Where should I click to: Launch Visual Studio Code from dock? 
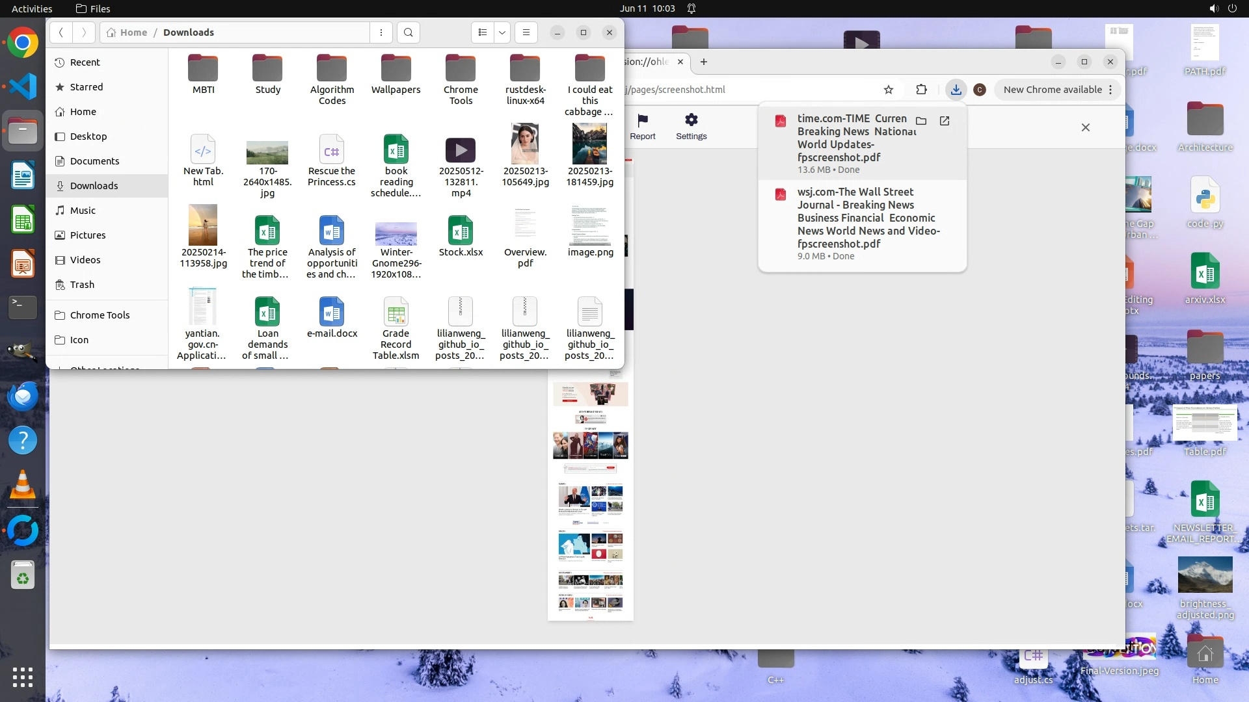pyautogui.click(x=23, y=86)
